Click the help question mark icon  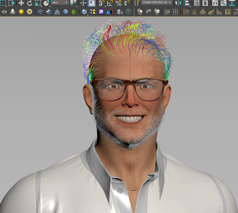128,12
